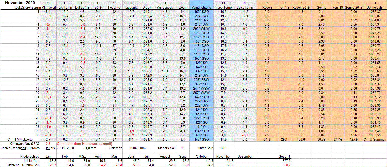Select the "Sonne Jahr" column header
Screen dimensions: 387x167
tap(375, 7)
